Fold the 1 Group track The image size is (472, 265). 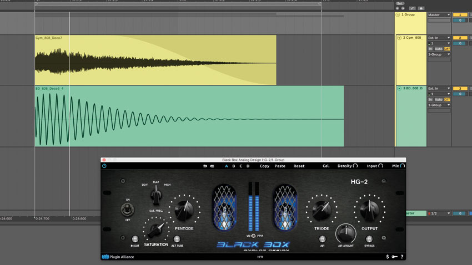[398, 15]
